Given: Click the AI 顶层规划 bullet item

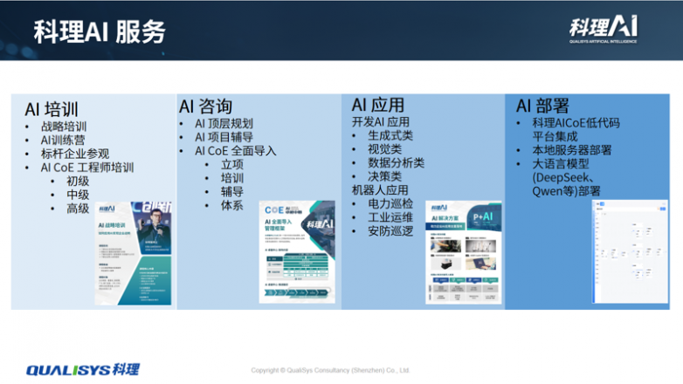Looking at the screenshot, I should 224,123.
